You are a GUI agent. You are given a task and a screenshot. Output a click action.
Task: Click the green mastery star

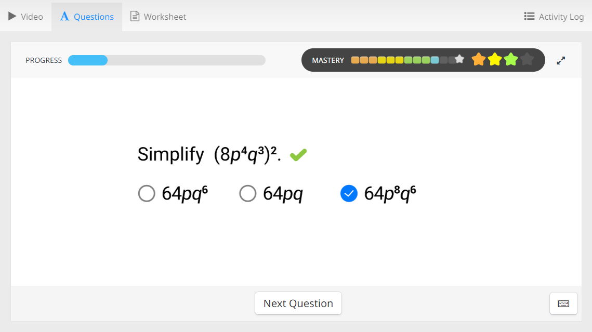click(x=511, y=60)
